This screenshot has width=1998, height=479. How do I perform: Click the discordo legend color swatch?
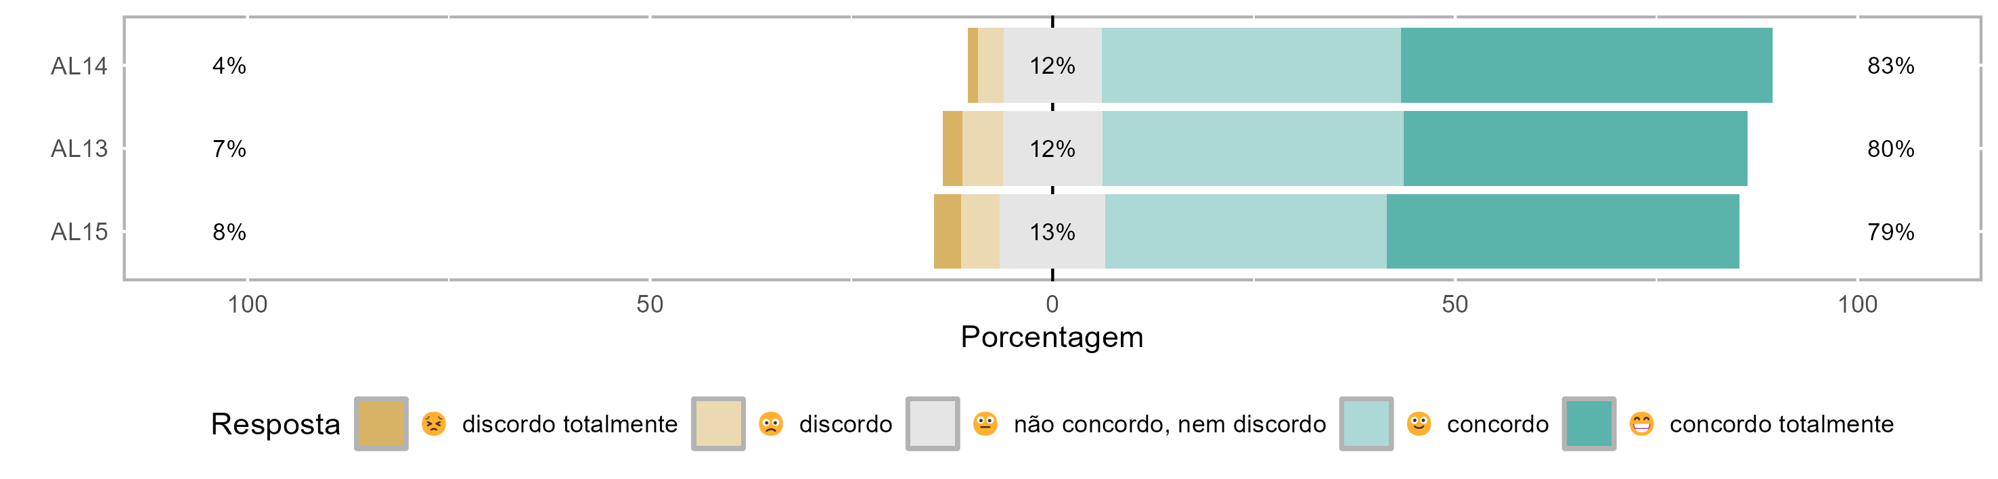718,424
